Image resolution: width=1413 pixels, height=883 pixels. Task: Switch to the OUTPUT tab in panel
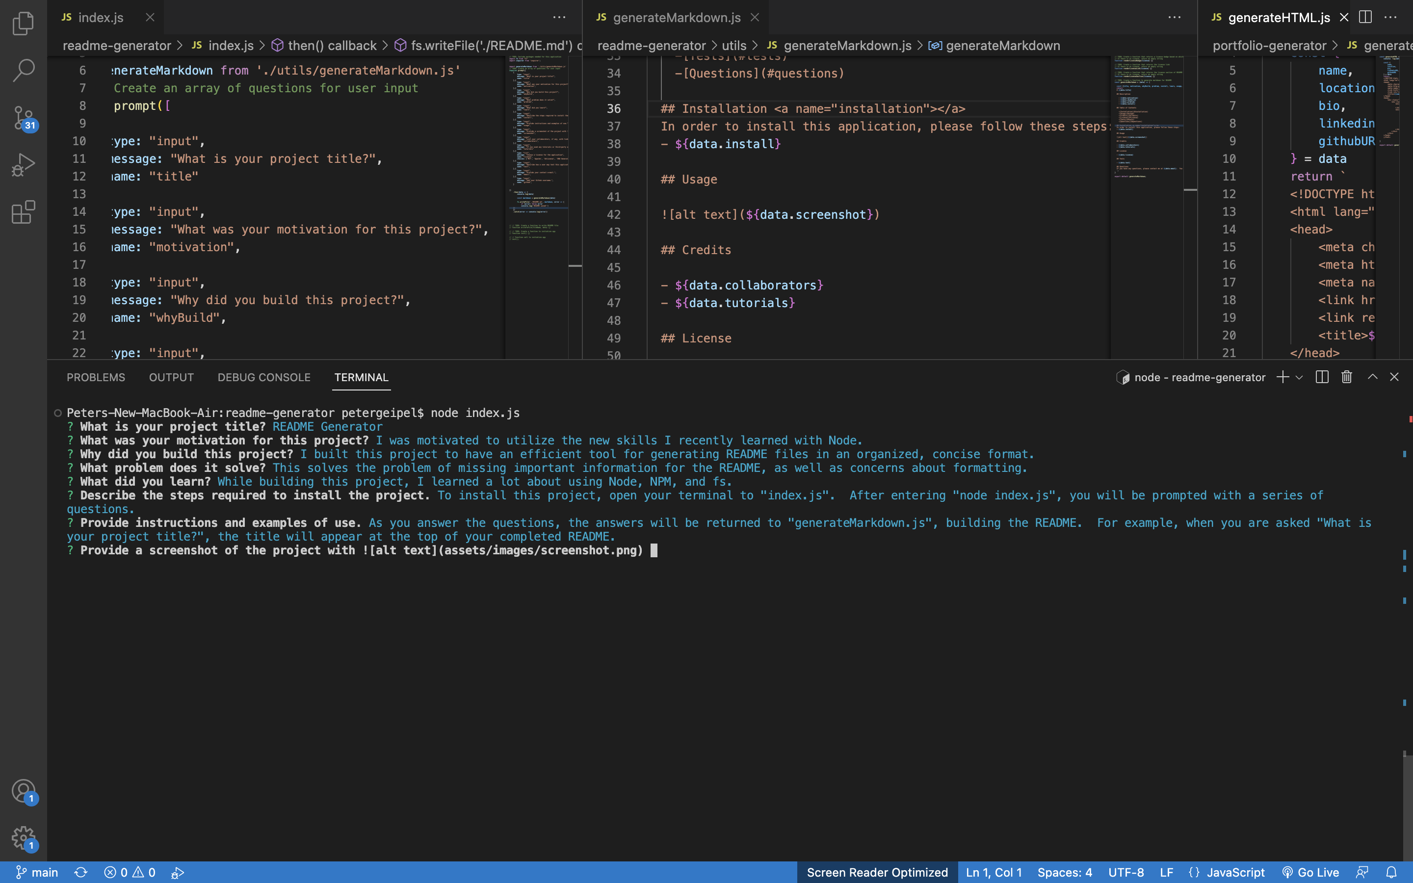click(x=171, y=376)
